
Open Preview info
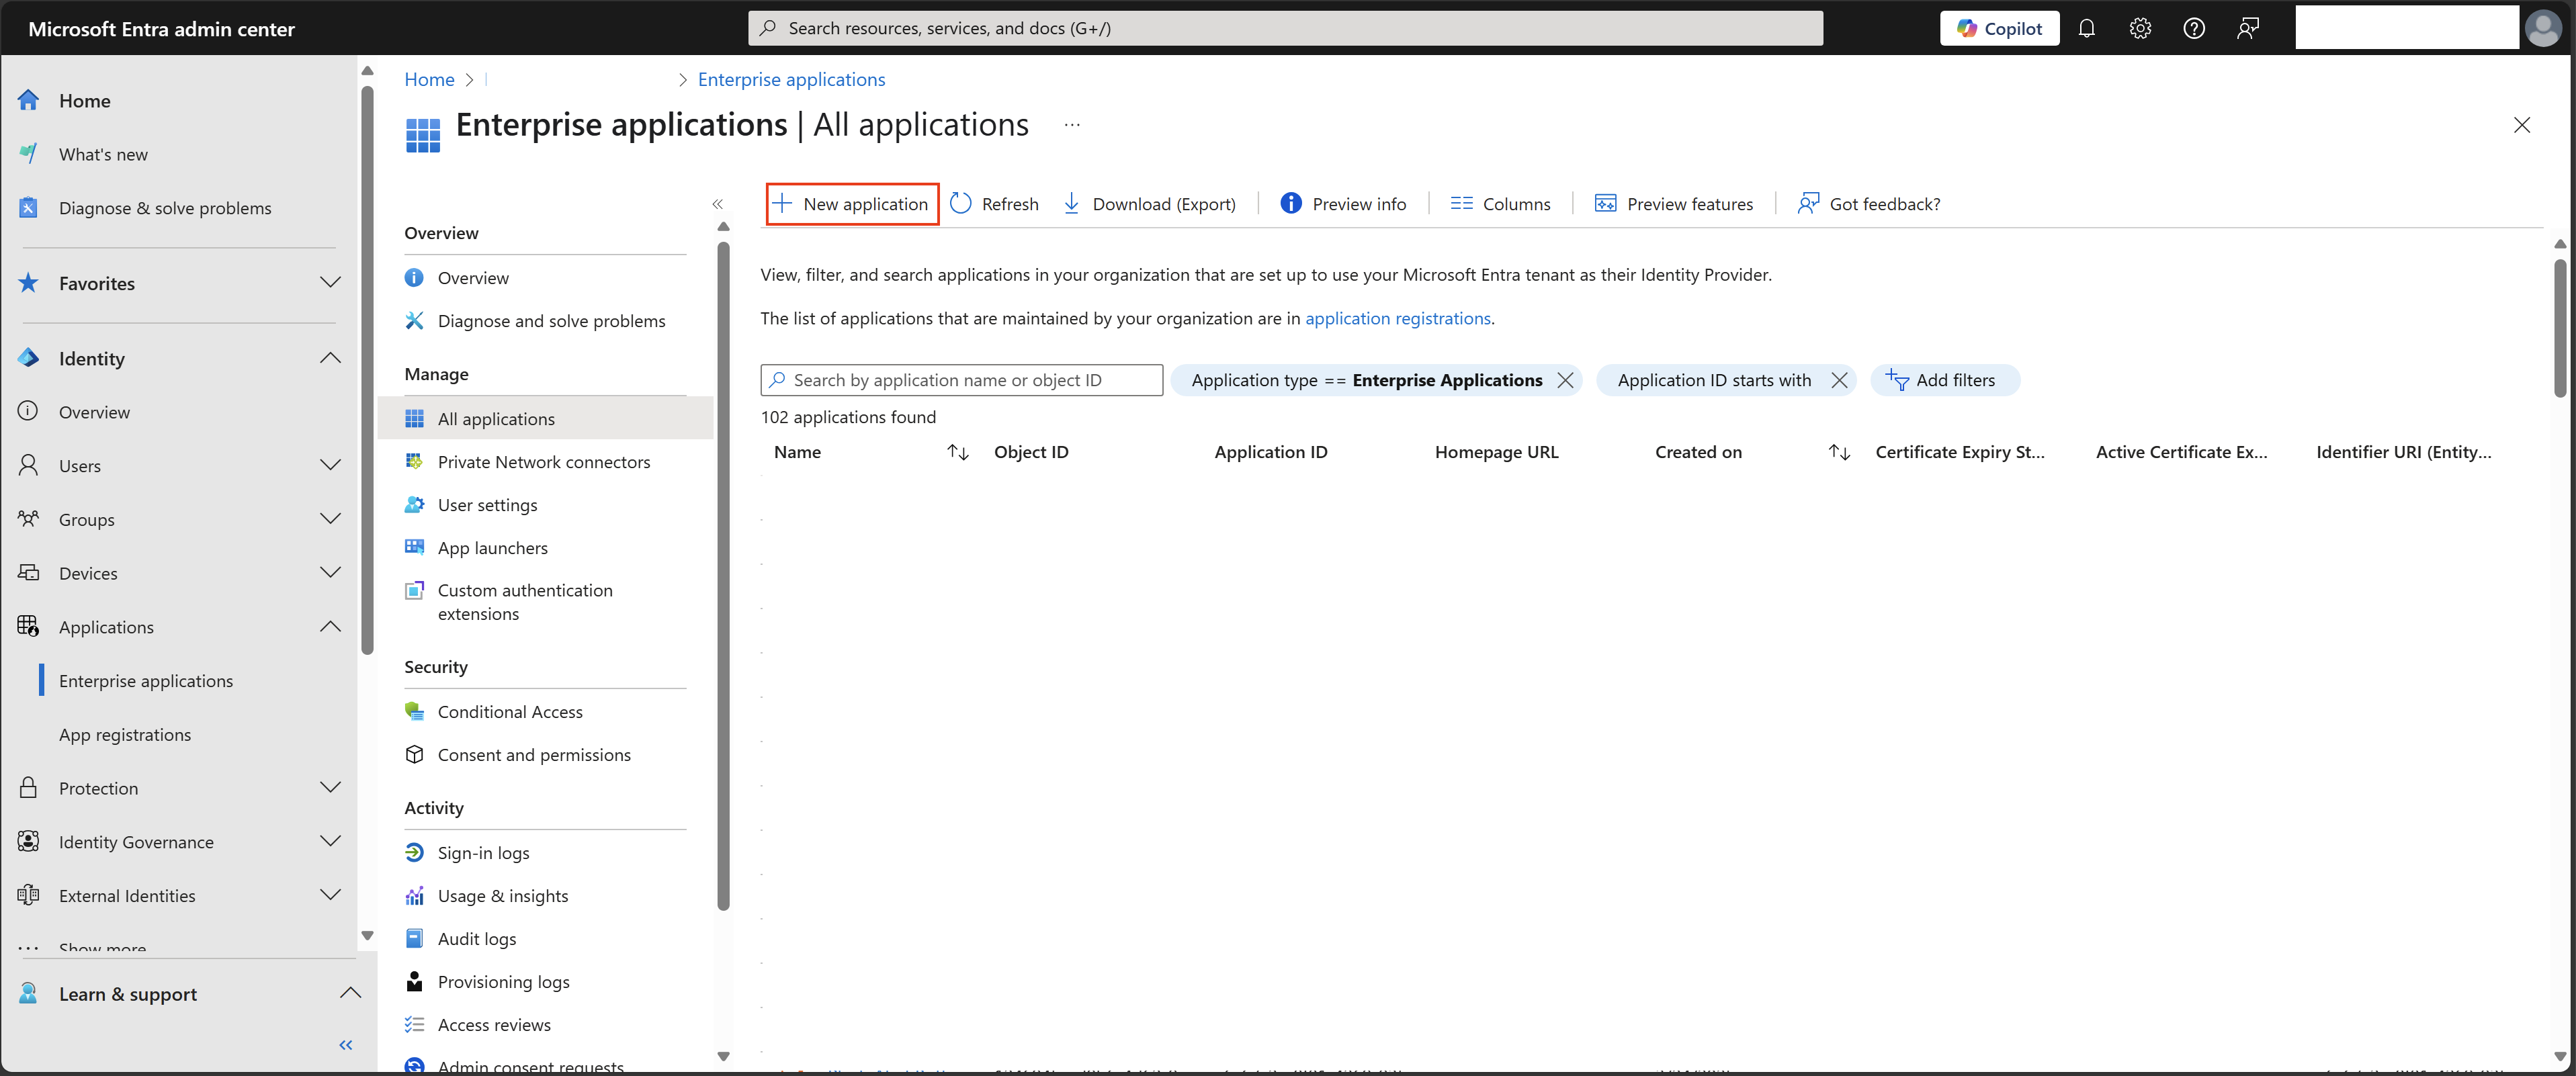click(1343, 204)
